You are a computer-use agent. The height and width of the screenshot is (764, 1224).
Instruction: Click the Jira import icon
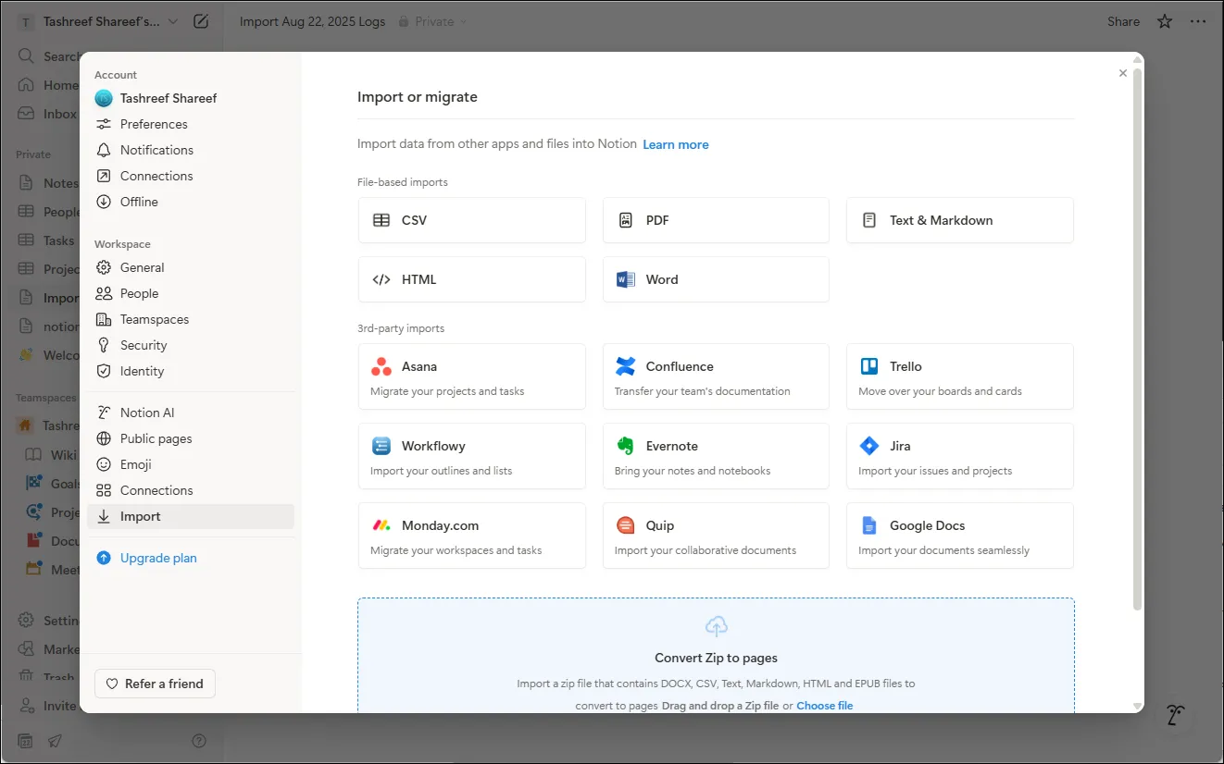click(x=868, y=445)
